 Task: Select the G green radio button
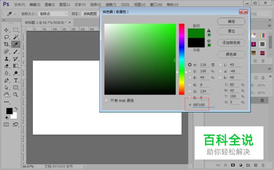click(190, 92)
